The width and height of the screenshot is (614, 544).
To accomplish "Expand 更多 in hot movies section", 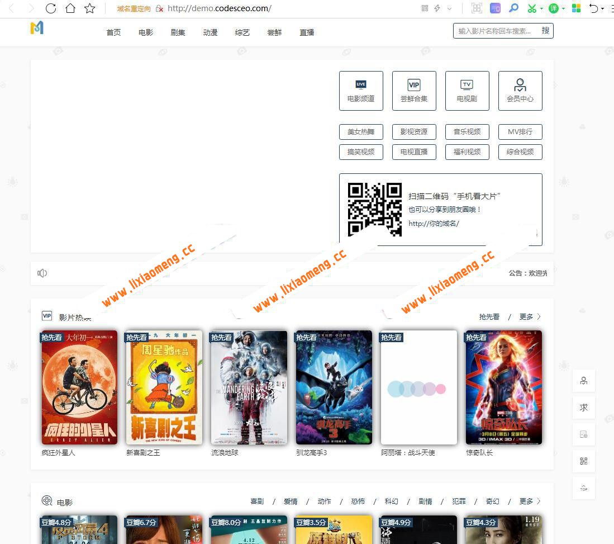I will pyautogui.click(x=530, y=316).
